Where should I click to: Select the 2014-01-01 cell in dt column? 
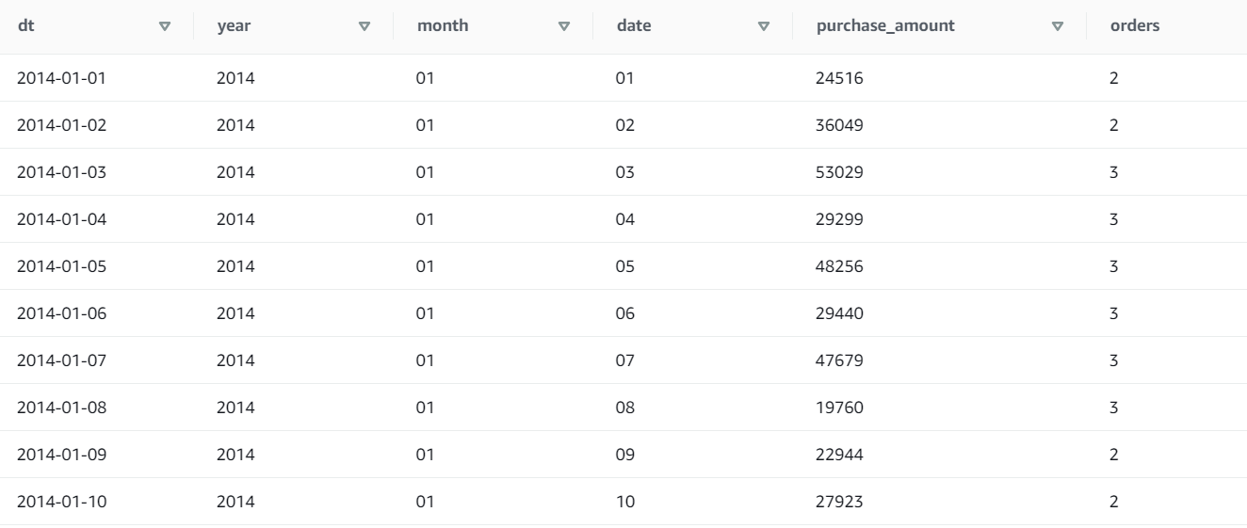61,78
